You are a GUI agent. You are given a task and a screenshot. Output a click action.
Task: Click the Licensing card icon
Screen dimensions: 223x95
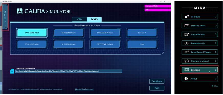(x=187, y=70)
